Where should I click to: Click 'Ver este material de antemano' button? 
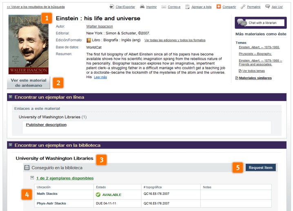[29, 83]
